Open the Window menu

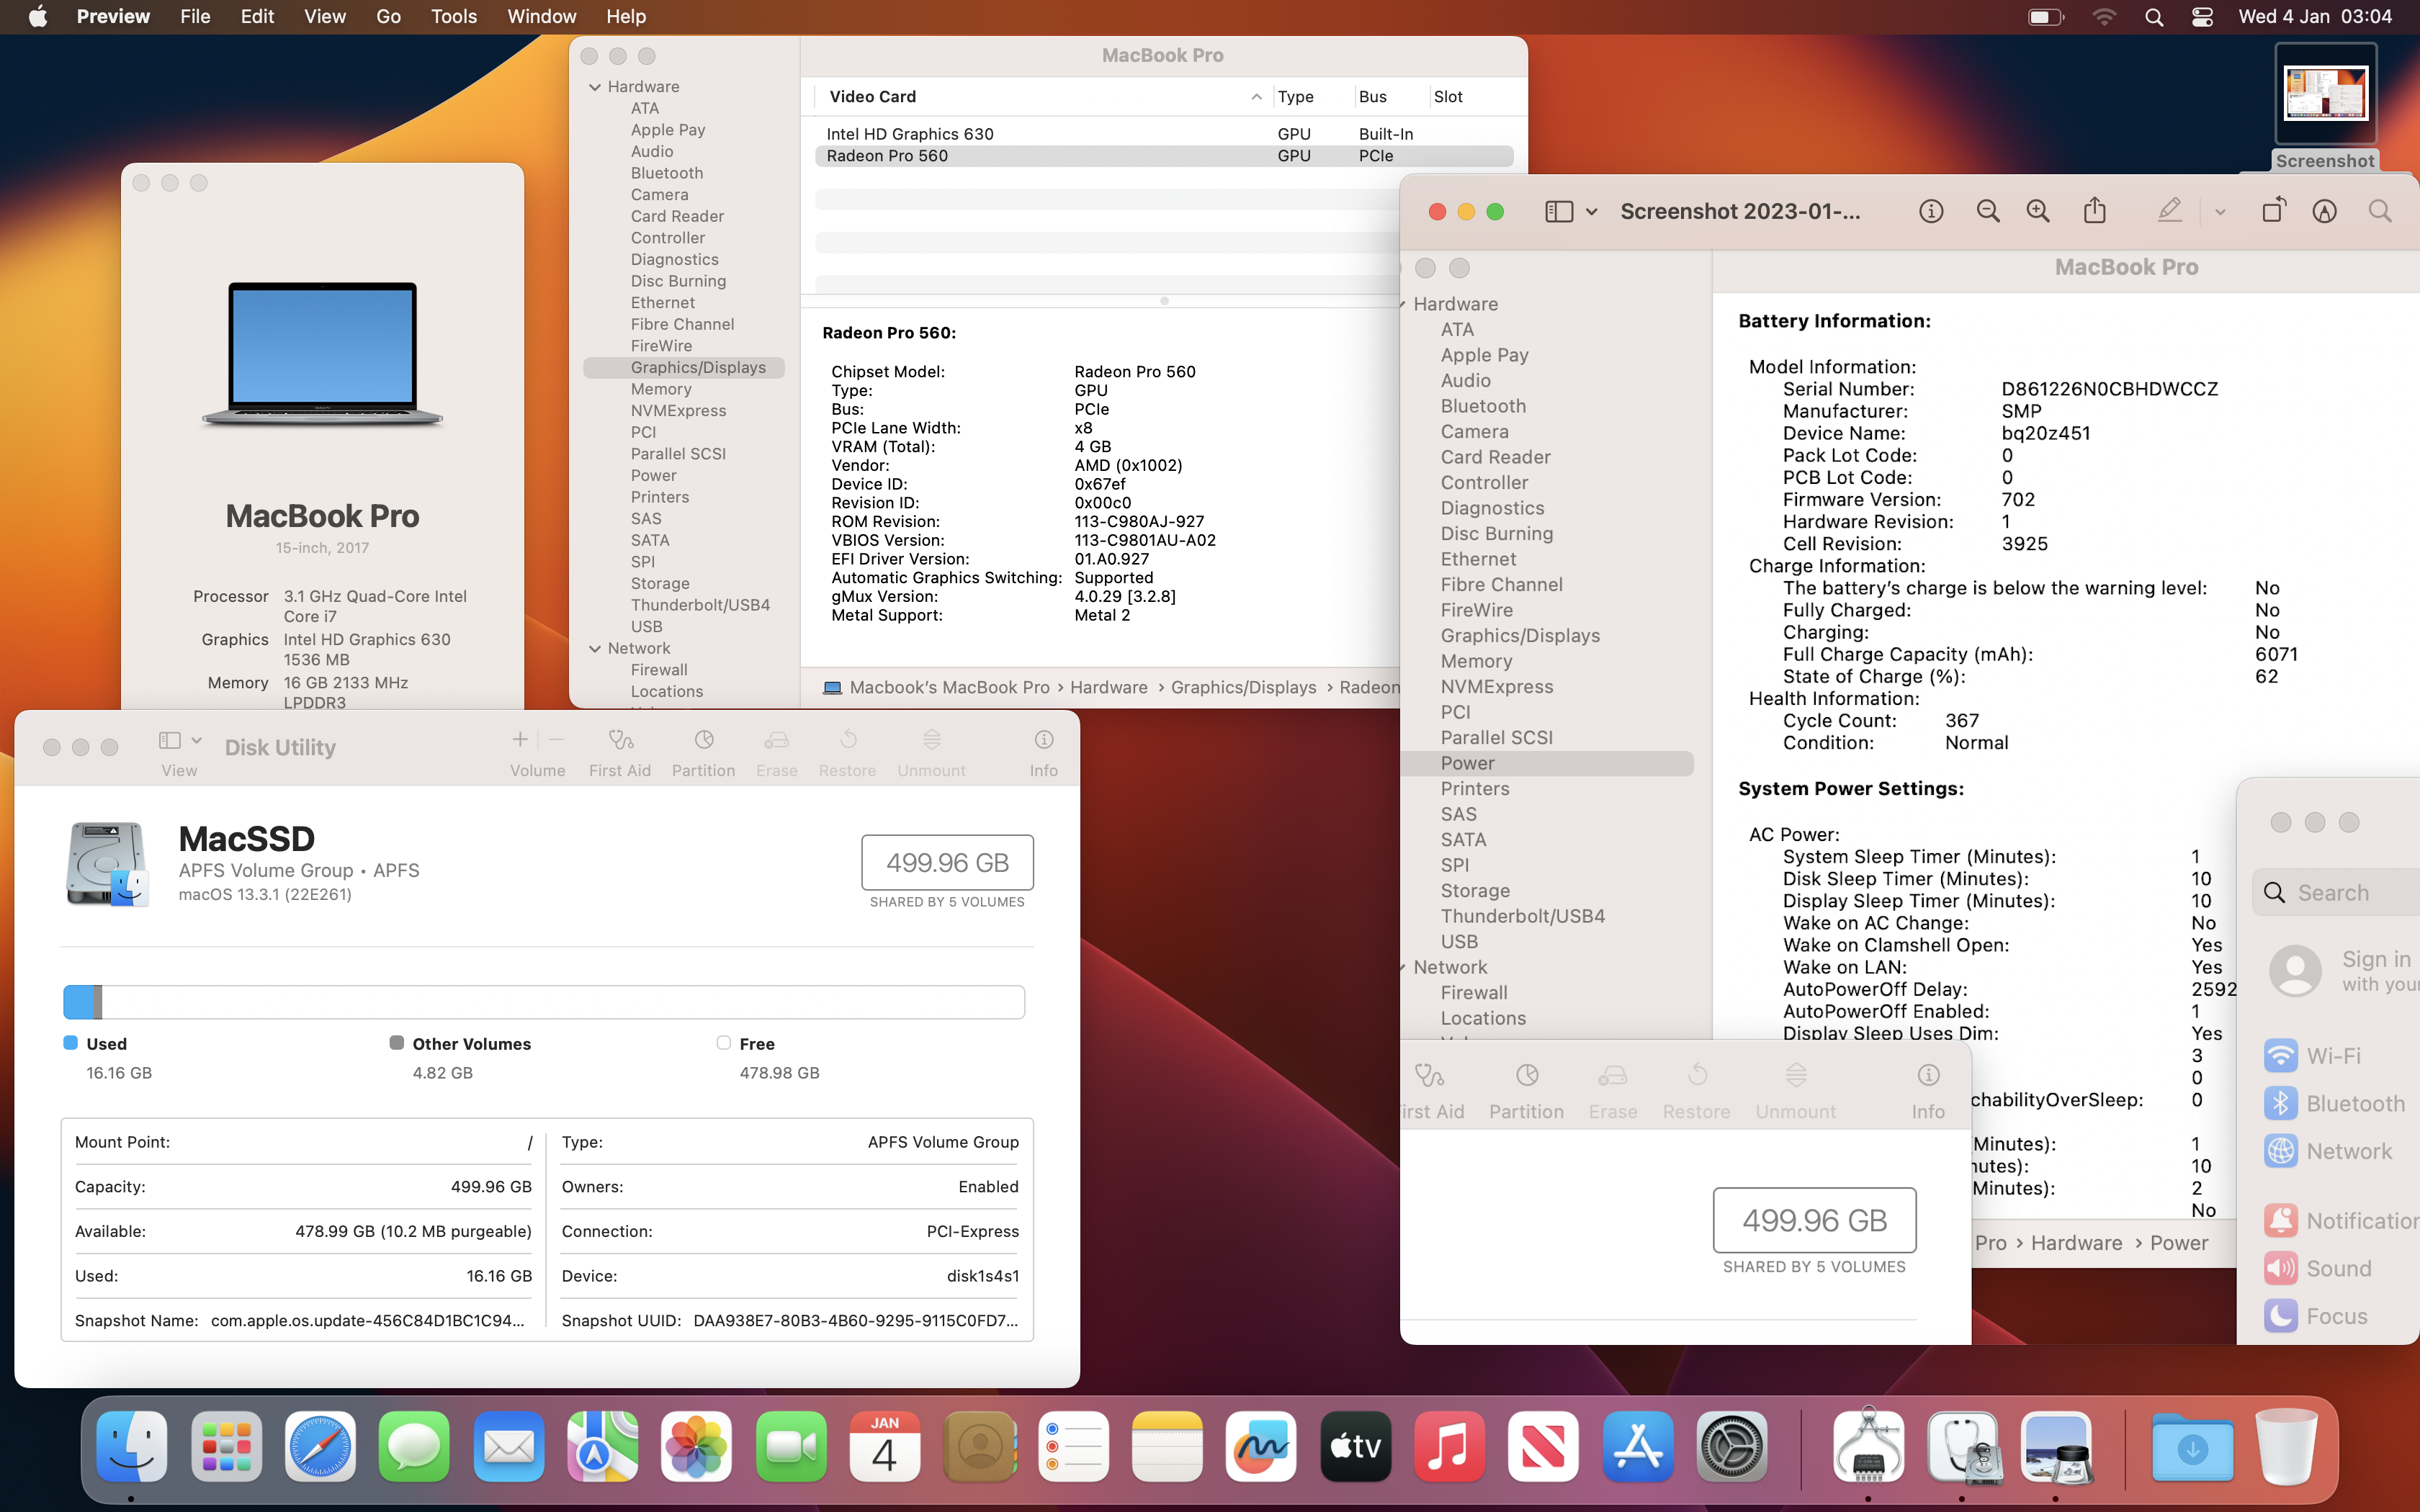(541, 17)
